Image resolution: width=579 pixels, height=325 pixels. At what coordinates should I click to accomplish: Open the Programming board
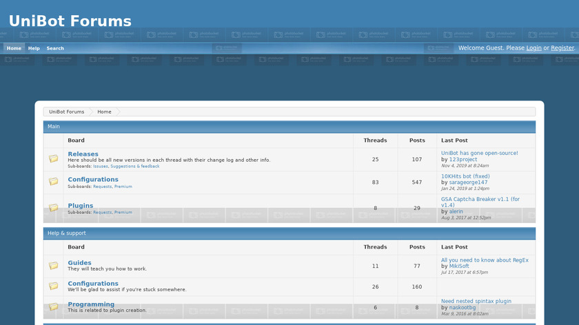pyautogui.click(x=91, y=304)
